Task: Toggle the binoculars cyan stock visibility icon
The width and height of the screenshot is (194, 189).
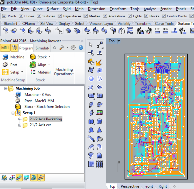Action: tap(26, 178)
